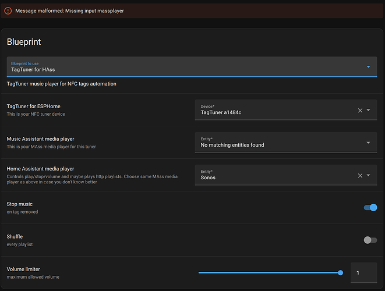Click the Shuffle label
Image resolution: width=385 pixels, height=291 pixels.
[15, 237]
